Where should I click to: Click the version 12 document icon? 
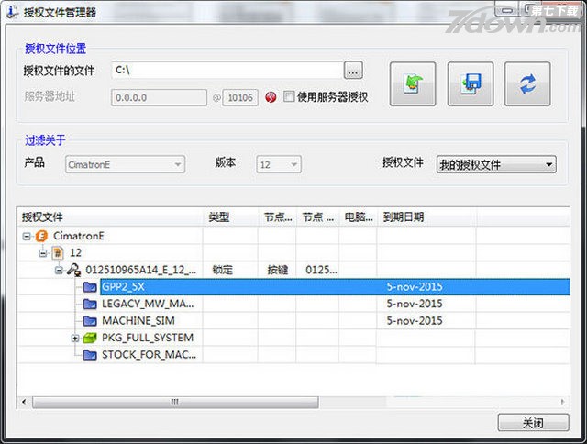tap(58, 253)
